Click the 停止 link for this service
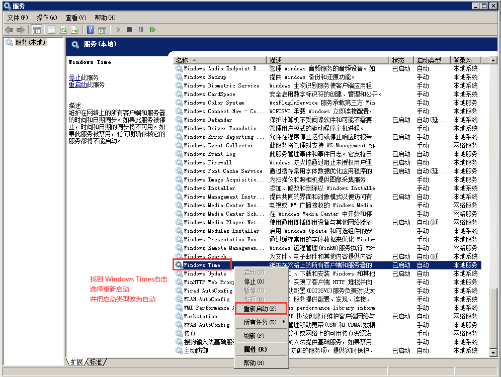The image size is (501, 377). [x=75, y=77]
